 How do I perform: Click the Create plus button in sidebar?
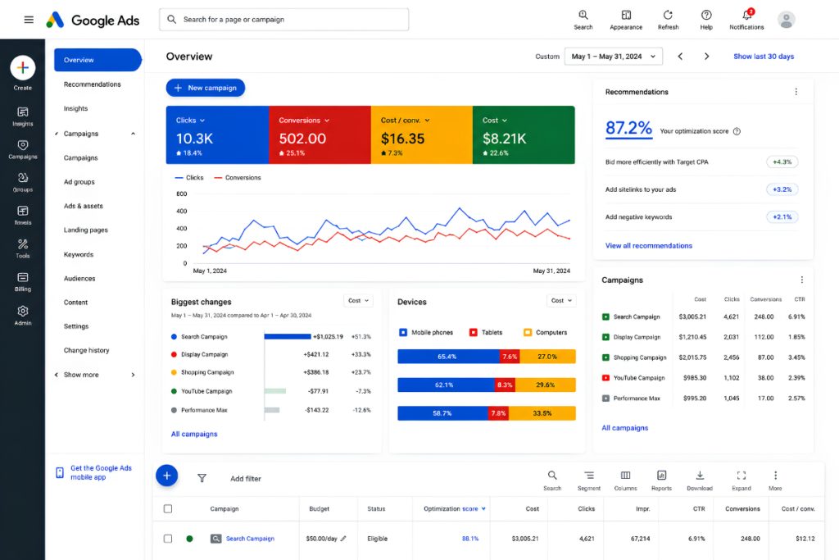[22, 68]
